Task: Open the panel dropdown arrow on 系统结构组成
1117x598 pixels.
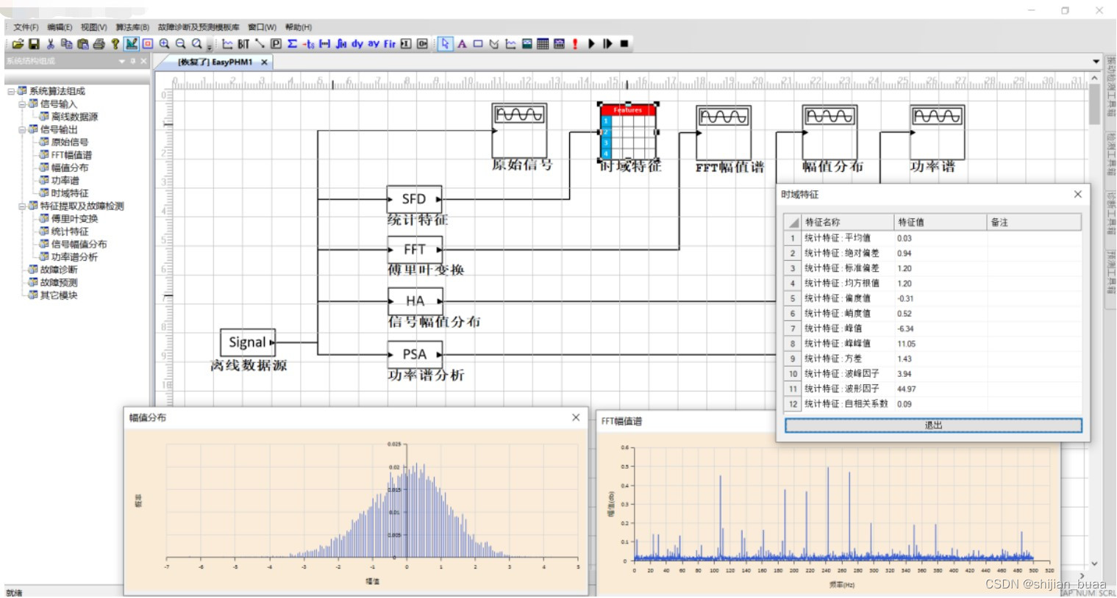Action: 121,62
